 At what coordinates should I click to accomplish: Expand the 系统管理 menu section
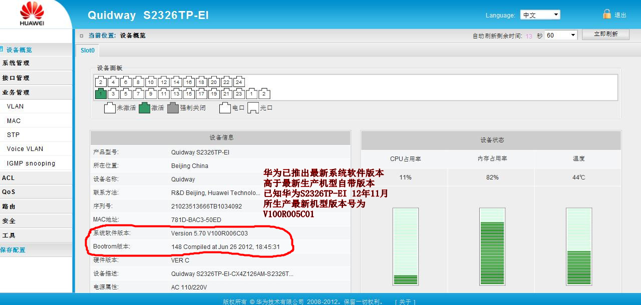coord(36,63)
